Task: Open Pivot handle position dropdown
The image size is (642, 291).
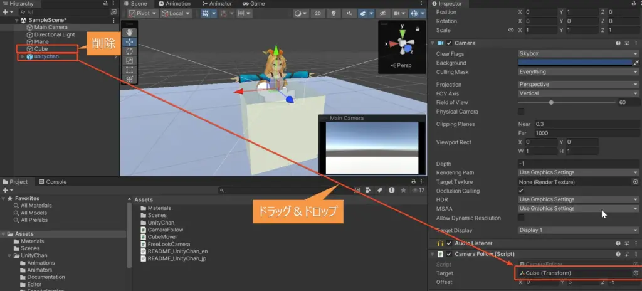Action: pyautogui.click(x=142, y=13)
